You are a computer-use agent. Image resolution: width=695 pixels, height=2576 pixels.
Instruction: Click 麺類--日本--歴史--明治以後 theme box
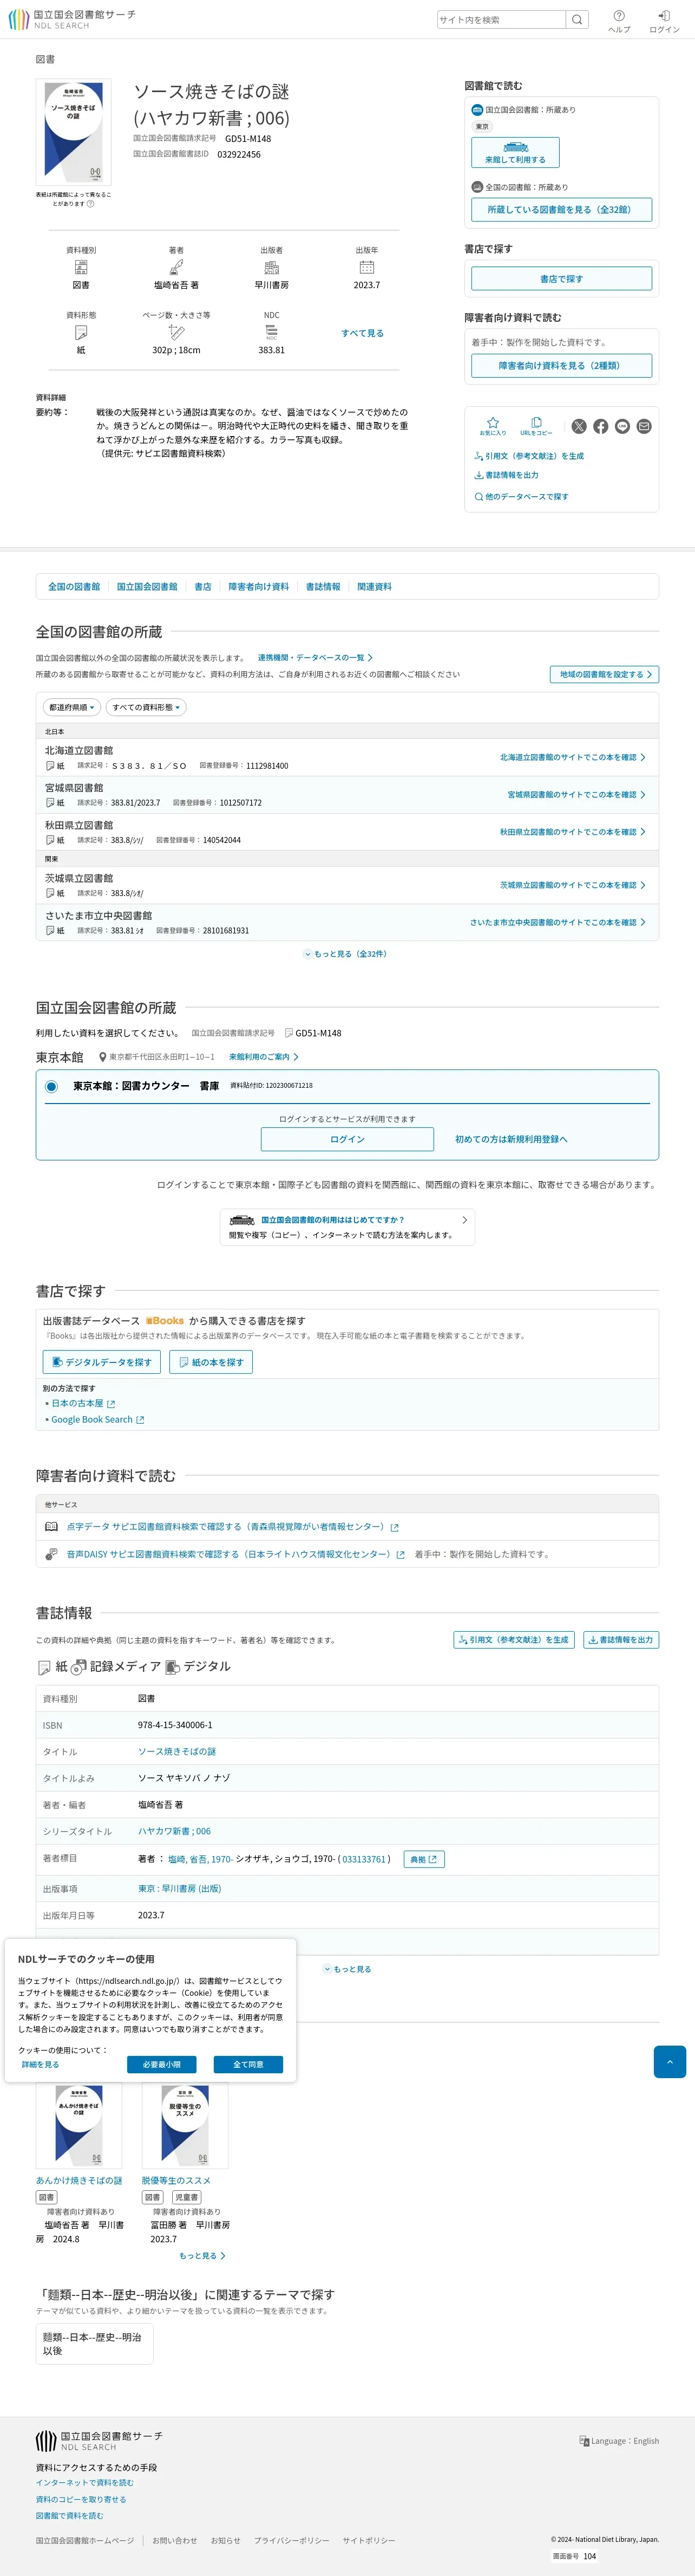click(x=95, y=2343)
